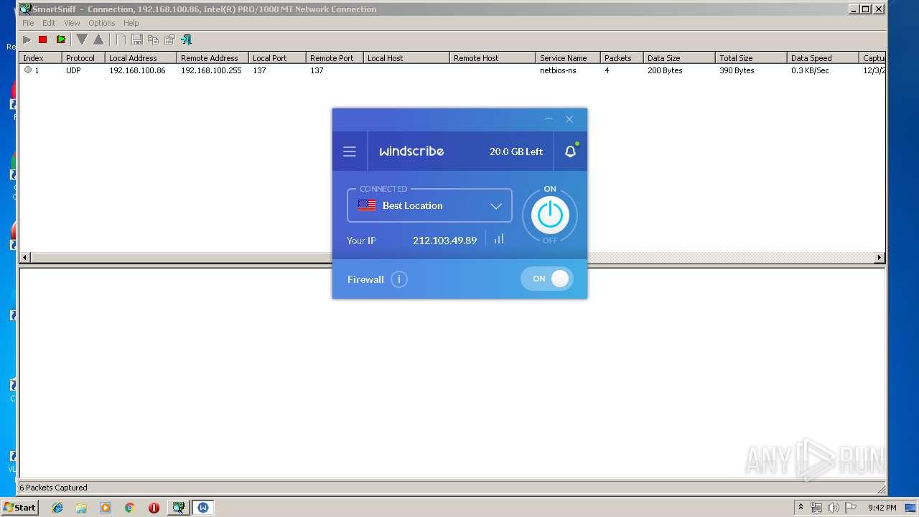Click the 20.0 GB Left label
The width and height of the screenshot is (919, 517).
point(516,152)
